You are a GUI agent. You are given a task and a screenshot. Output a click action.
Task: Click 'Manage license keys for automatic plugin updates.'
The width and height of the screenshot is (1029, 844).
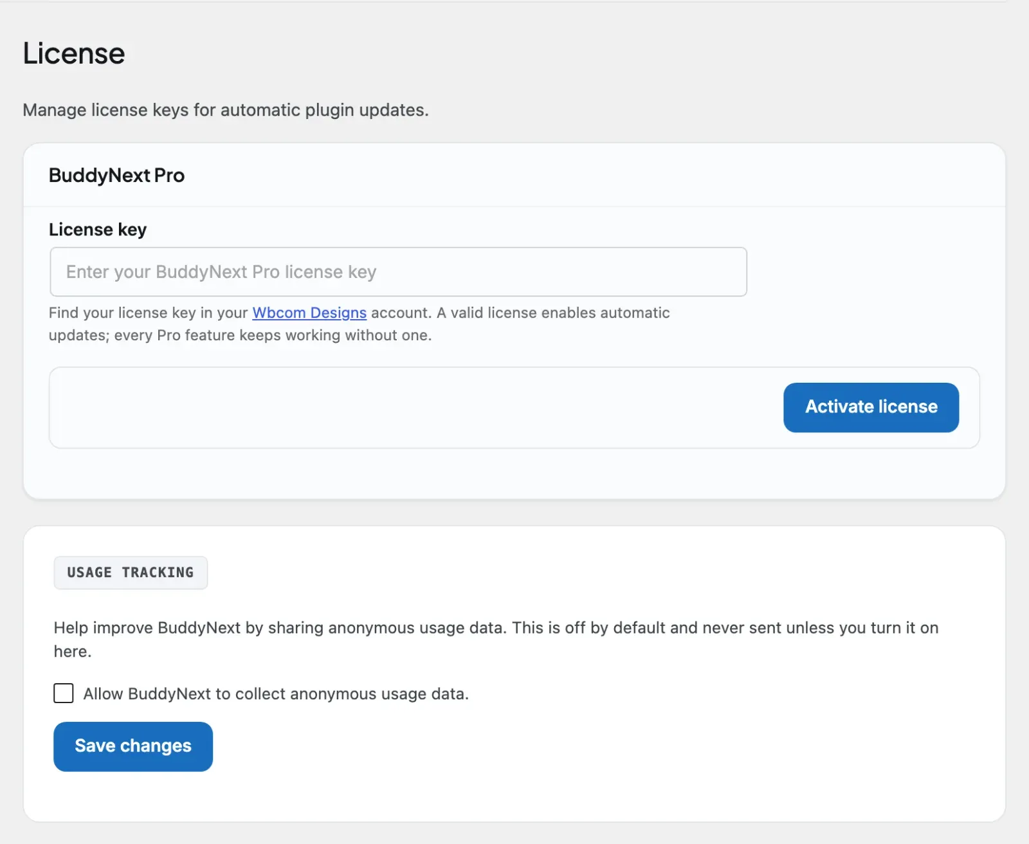click(226, 110)
